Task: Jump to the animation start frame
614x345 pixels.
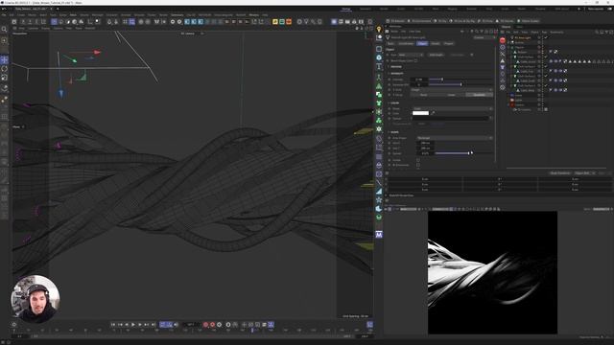Action: click(x=113, y=324)
